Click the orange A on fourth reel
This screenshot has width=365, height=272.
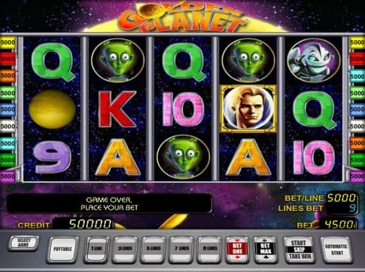pos(248,157)
